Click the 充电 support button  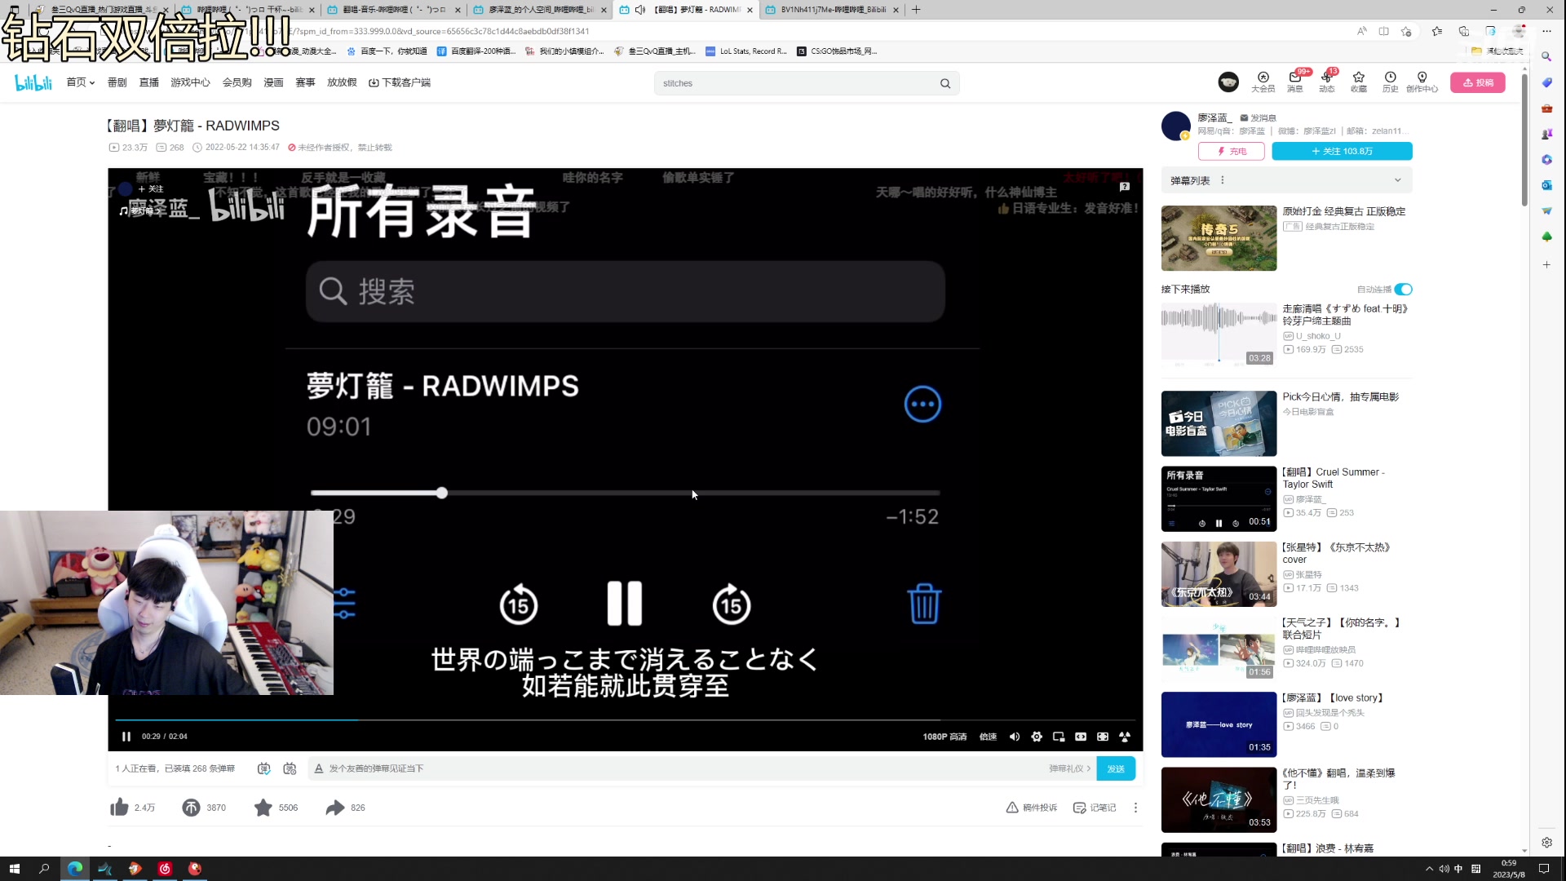pyautogui.click(x=1232, y=151)
